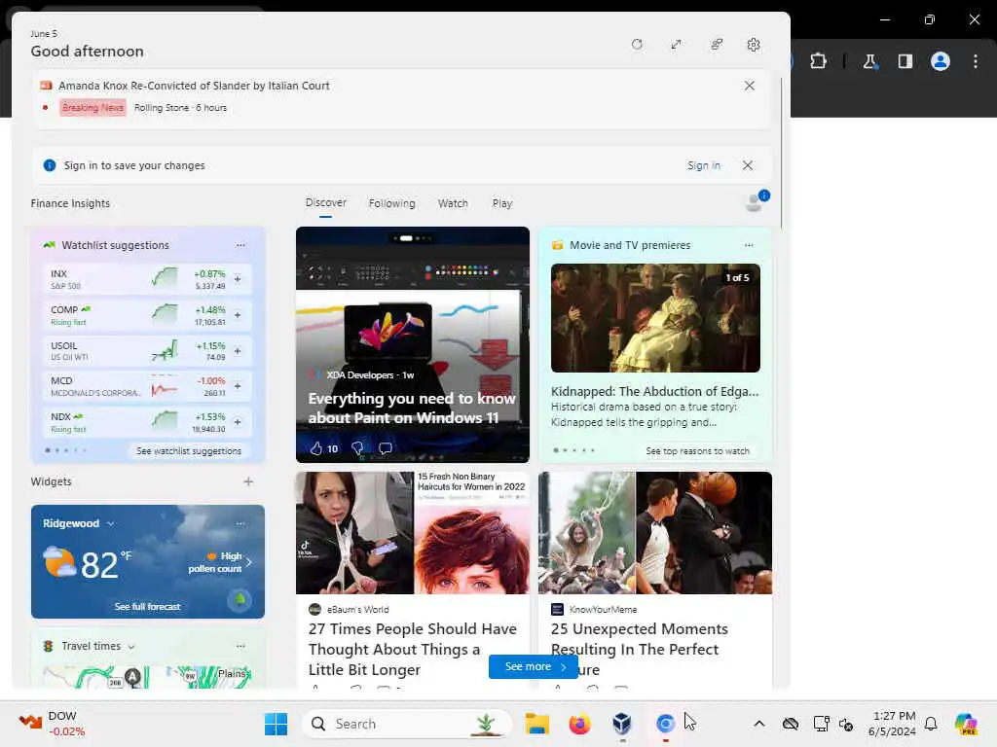This screenshot has height=747, width=997.
Task: Open the notification bell
Action: coord(931,724)
